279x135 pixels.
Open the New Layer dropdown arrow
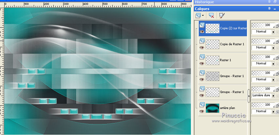(x=203, y=16)
